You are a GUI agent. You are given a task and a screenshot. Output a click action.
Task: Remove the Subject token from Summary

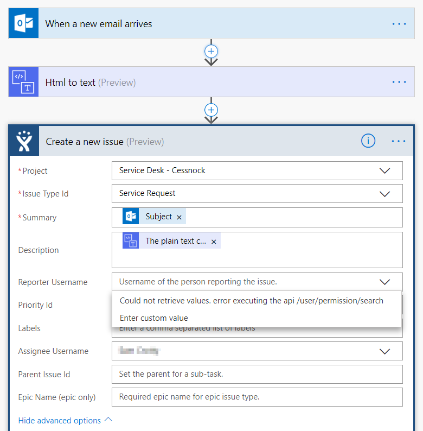tap(179, 217)
